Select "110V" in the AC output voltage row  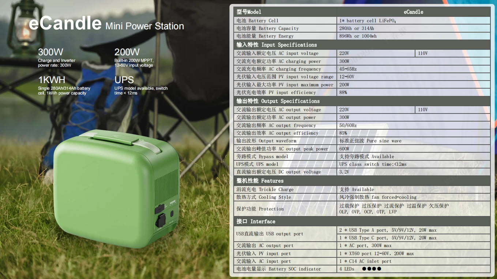click(x=423, y=109)
